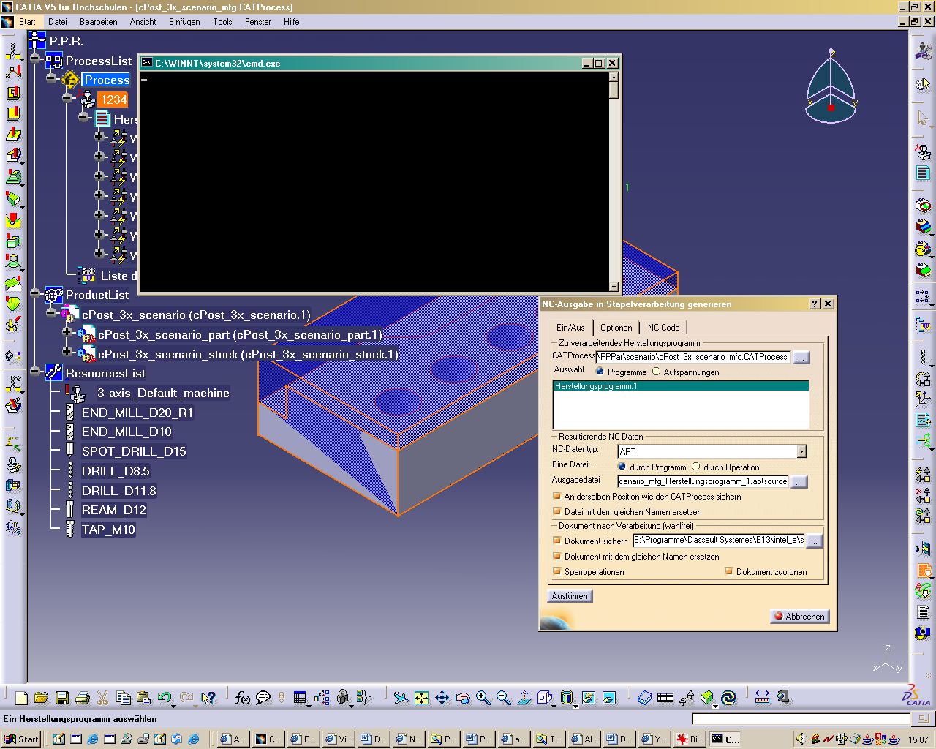The height and width of the screenshot is (749, 936).
Task: Toggle the Dokument zuordnen checkbox
Action: pos(728,571)
